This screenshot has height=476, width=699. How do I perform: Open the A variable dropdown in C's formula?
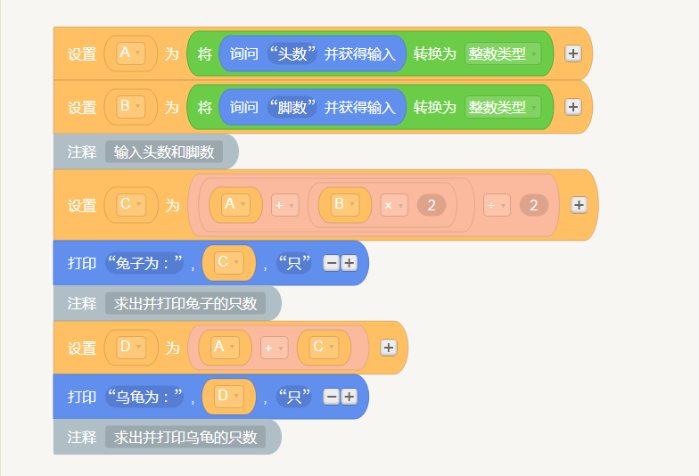pos(235,205)
